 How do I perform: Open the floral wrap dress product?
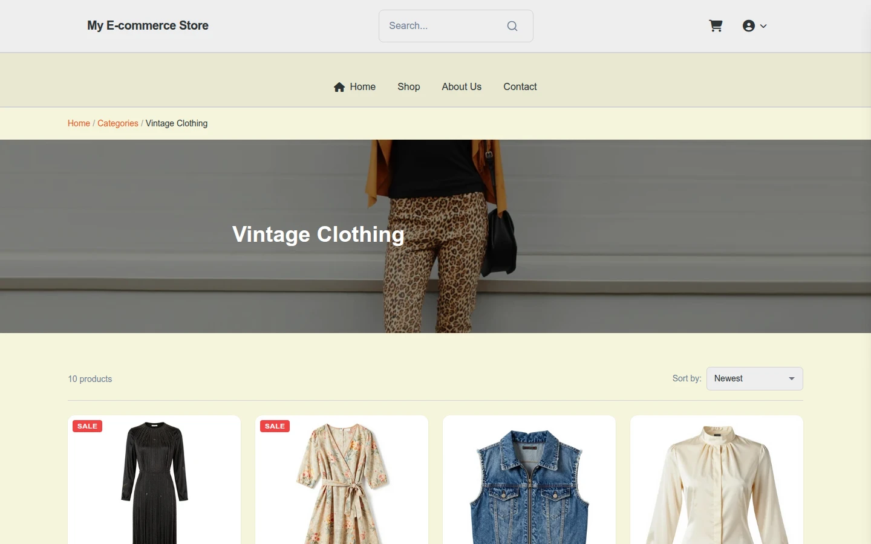[x=342, y=480]
